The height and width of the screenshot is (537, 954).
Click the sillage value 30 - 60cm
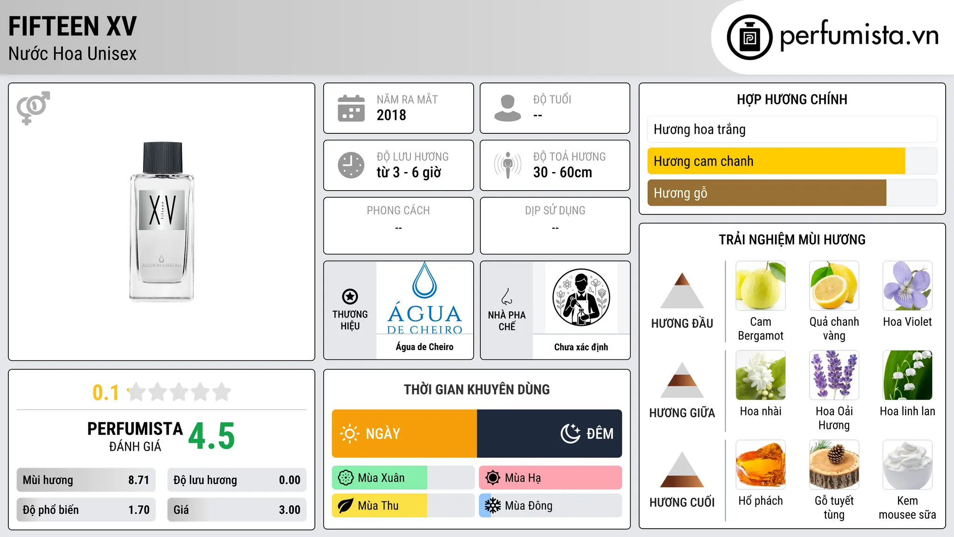tap(563, 172)
